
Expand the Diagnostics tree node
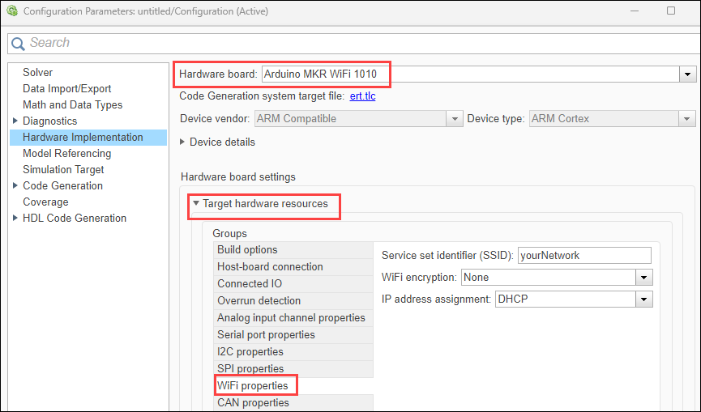click(x=15, y=121)
